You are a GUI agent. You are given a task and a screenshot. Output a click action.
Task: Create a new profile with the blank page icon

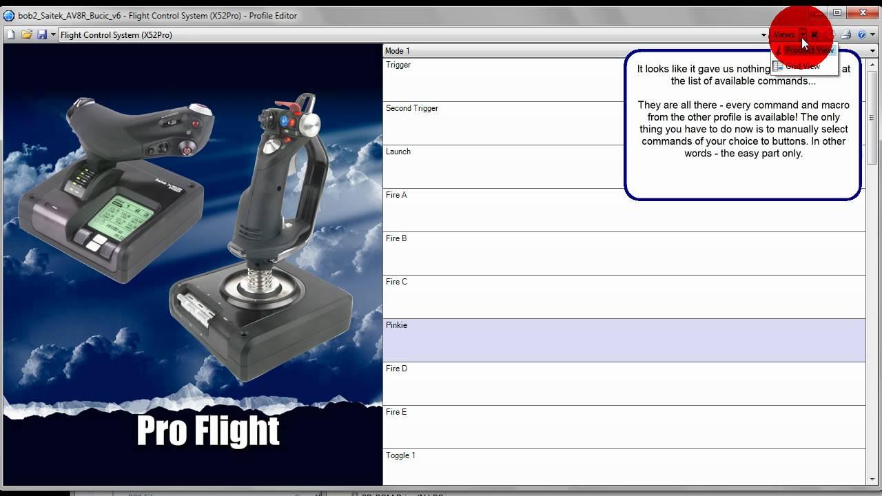click(x=12, y=34)
